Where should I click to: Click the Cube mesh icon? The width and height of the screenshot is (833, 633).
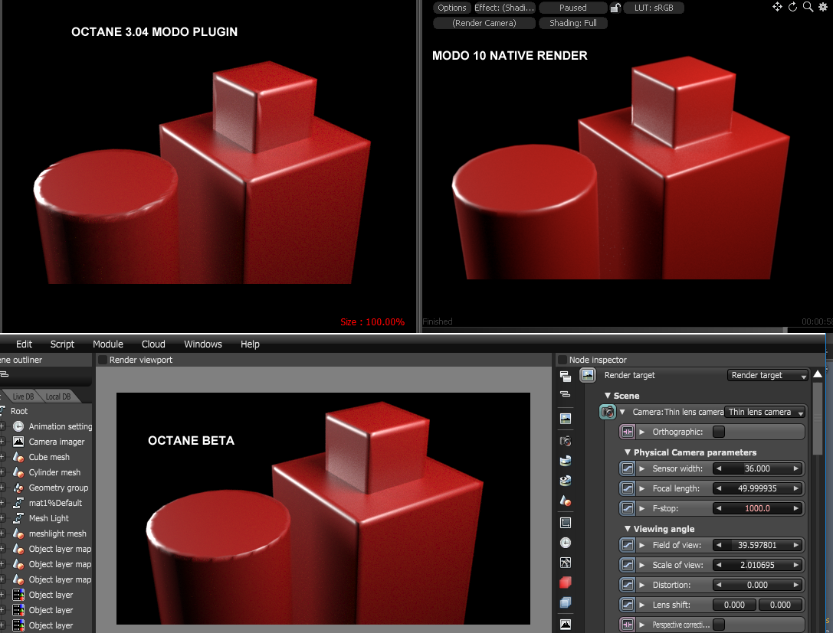click(x=18, y=457)
